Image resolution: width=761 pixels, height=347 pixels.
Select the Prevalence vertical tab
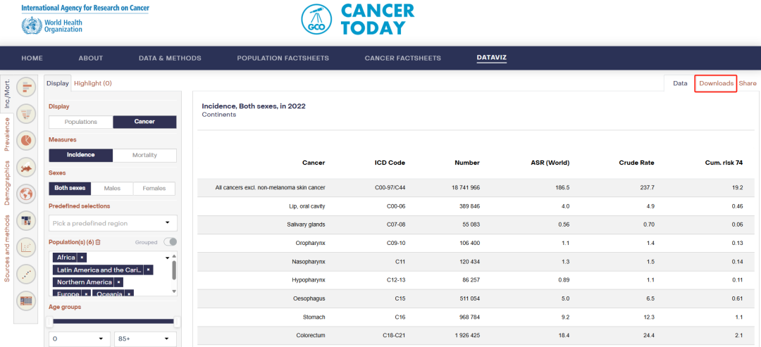click(x=7, y=134)
